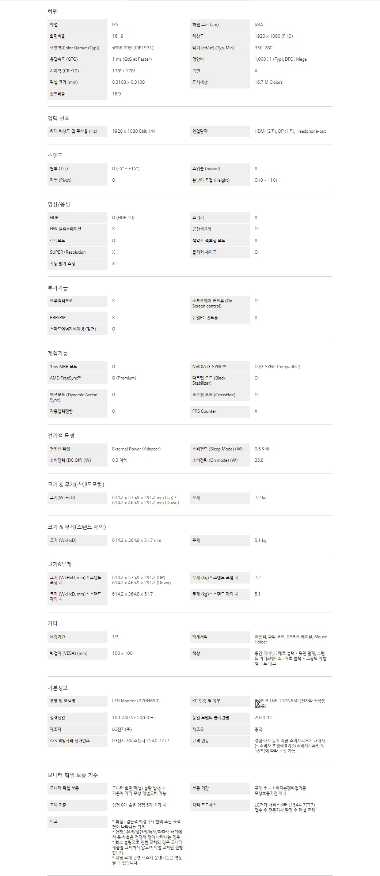Click the HDMI, DP, Headphone-out connector value
This screenshot has width=380, height=876.
[x=290, y=131]
